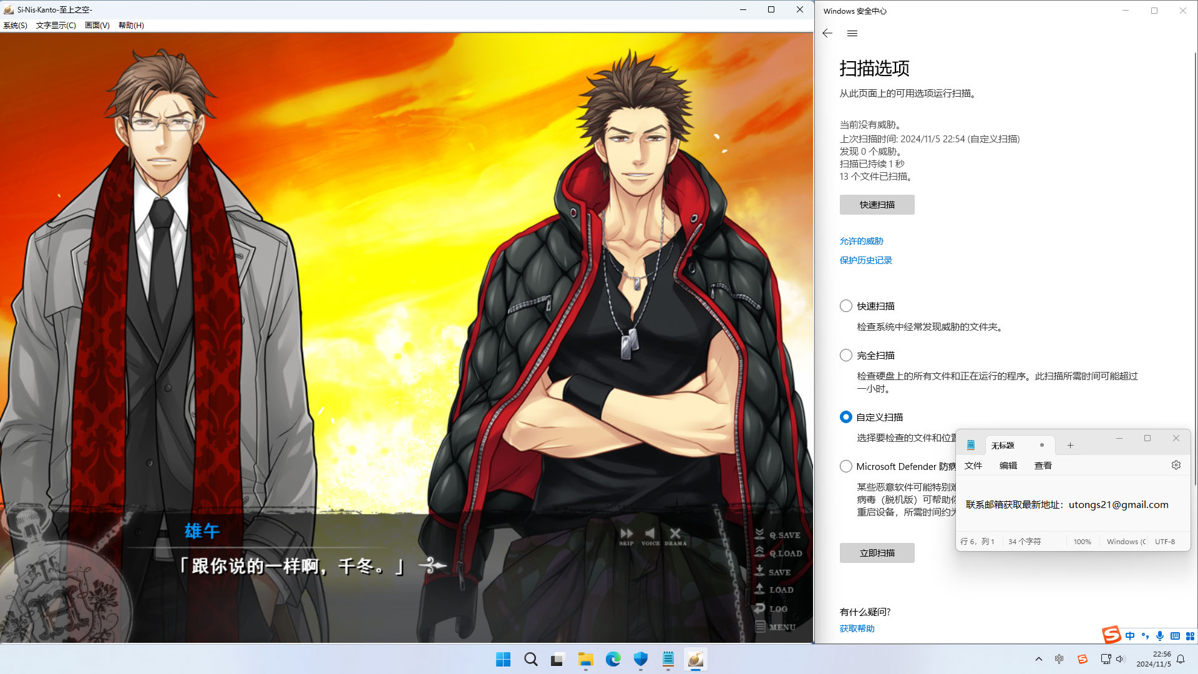Select Microsoft Defender offline scan option
1198x674 pixels.
pyautogui.click(x=846, y=467)
